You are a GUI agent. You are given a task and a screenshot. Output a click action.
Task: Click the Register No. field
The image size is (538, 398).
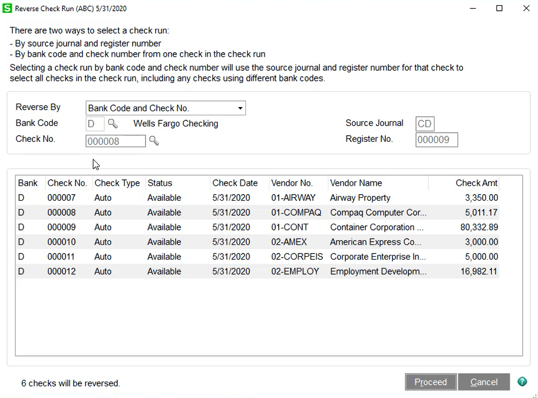[x=436, y=140]
